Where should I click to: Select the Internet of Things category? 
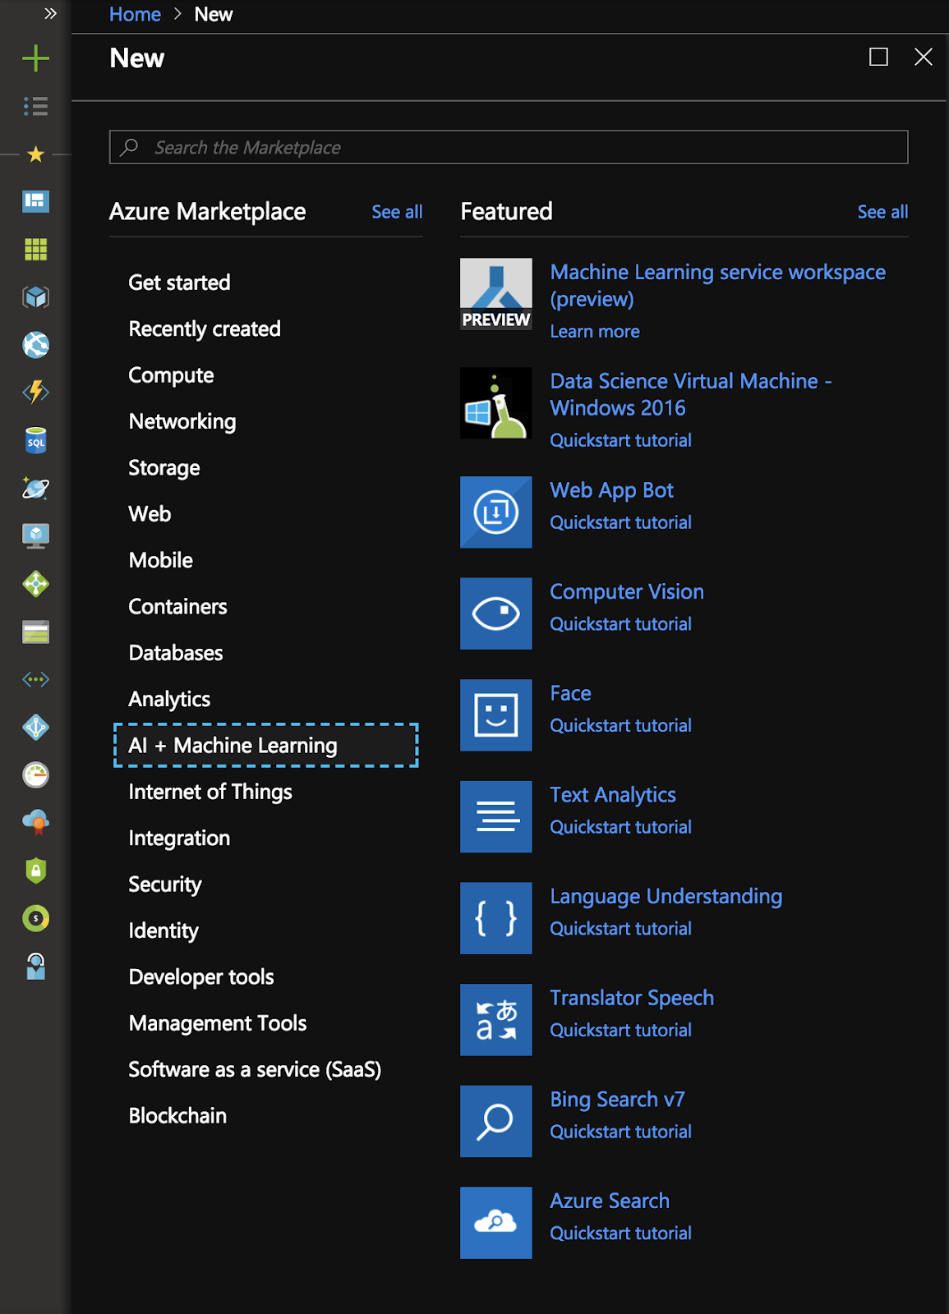click(210, 792)
